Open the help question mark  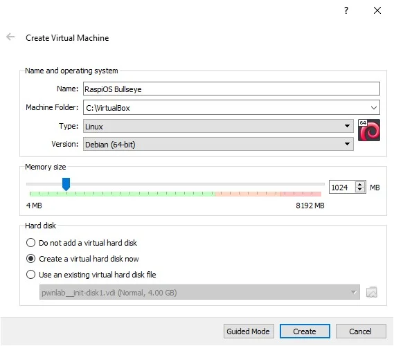pos(346,10)
